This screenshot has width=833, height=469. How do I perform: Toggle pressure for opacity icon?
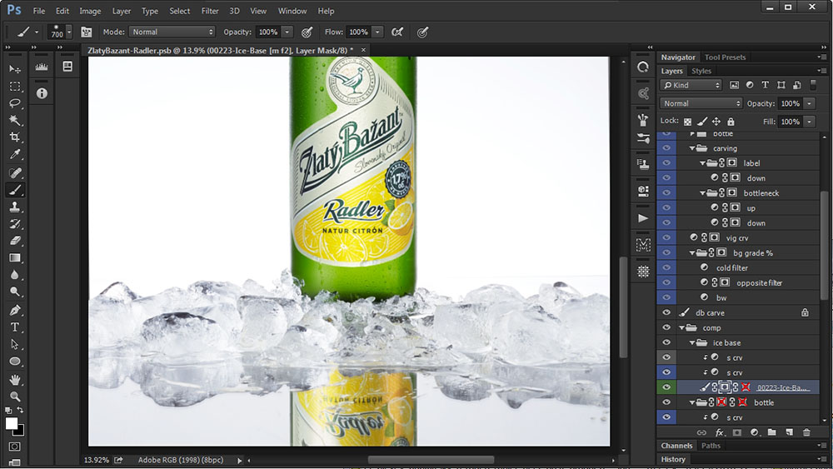tap(307, 32)
